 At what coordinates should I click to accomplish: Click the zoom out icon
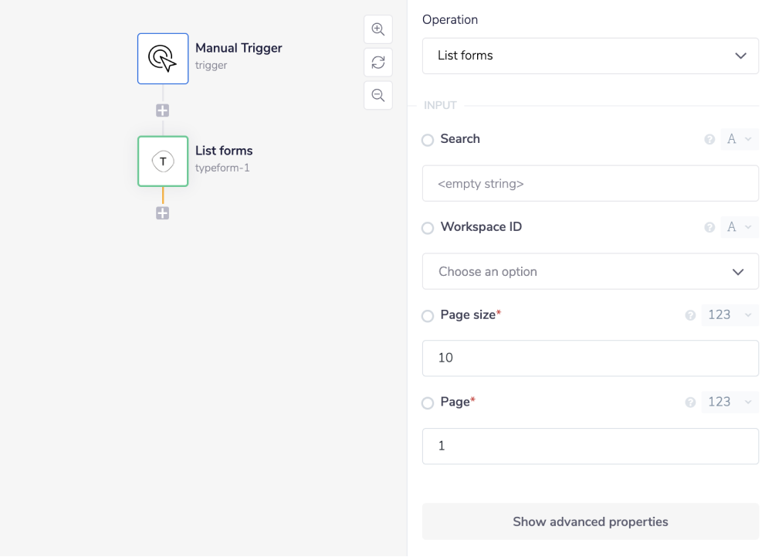[x=378, y=95]
